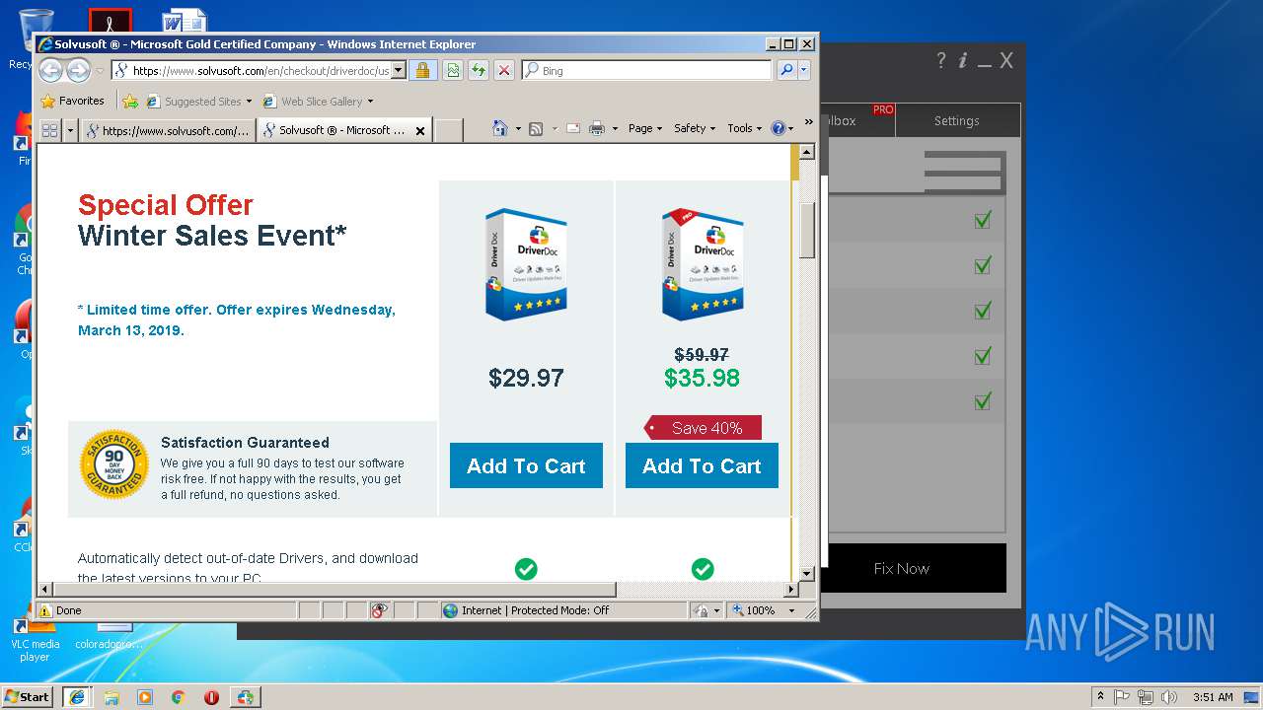This screenshot has height=710, width=1263.
Task: Click the Home icon in command bar
Action: (x=500, y=128)
